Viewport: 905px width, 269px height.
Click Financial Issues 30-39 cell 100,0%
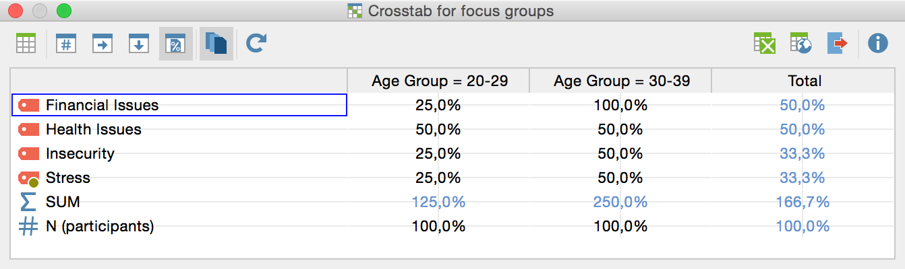pos(620,105)
